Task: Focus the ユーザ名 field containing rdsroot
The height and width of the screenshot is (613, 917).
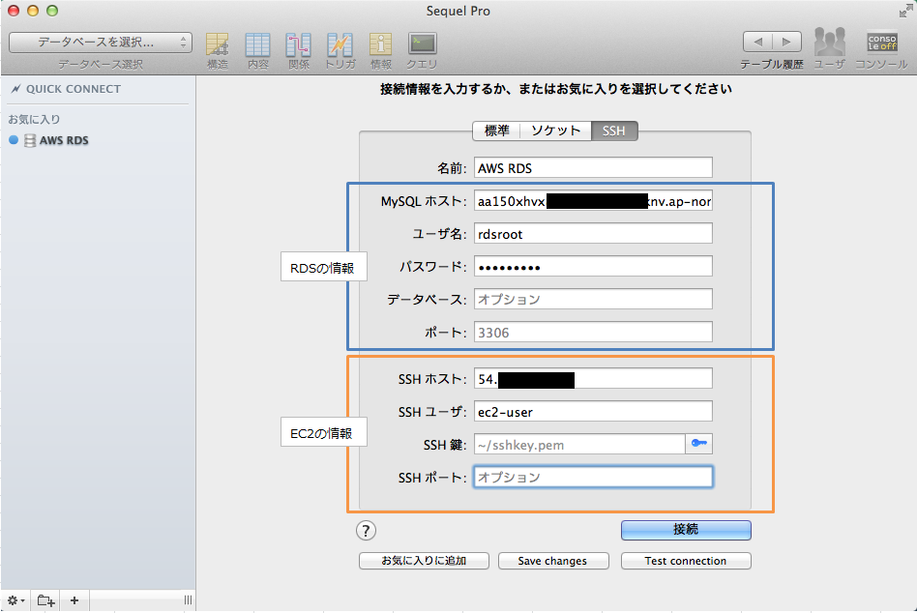Action: point(593,234)
